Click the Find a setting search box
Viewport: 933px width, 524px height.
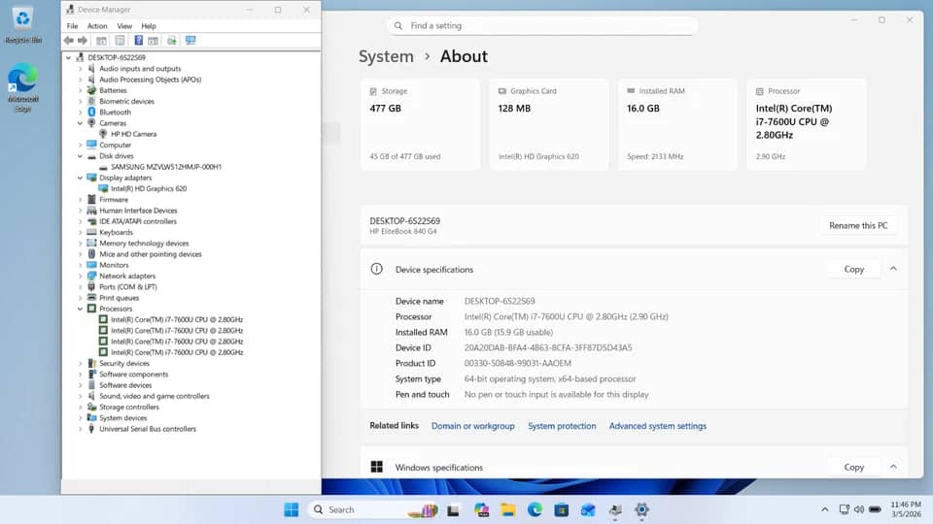pos(541,26)
